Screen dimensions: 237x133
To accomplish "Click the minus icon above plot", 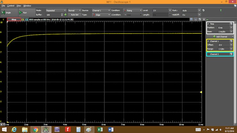I will 196,20.
